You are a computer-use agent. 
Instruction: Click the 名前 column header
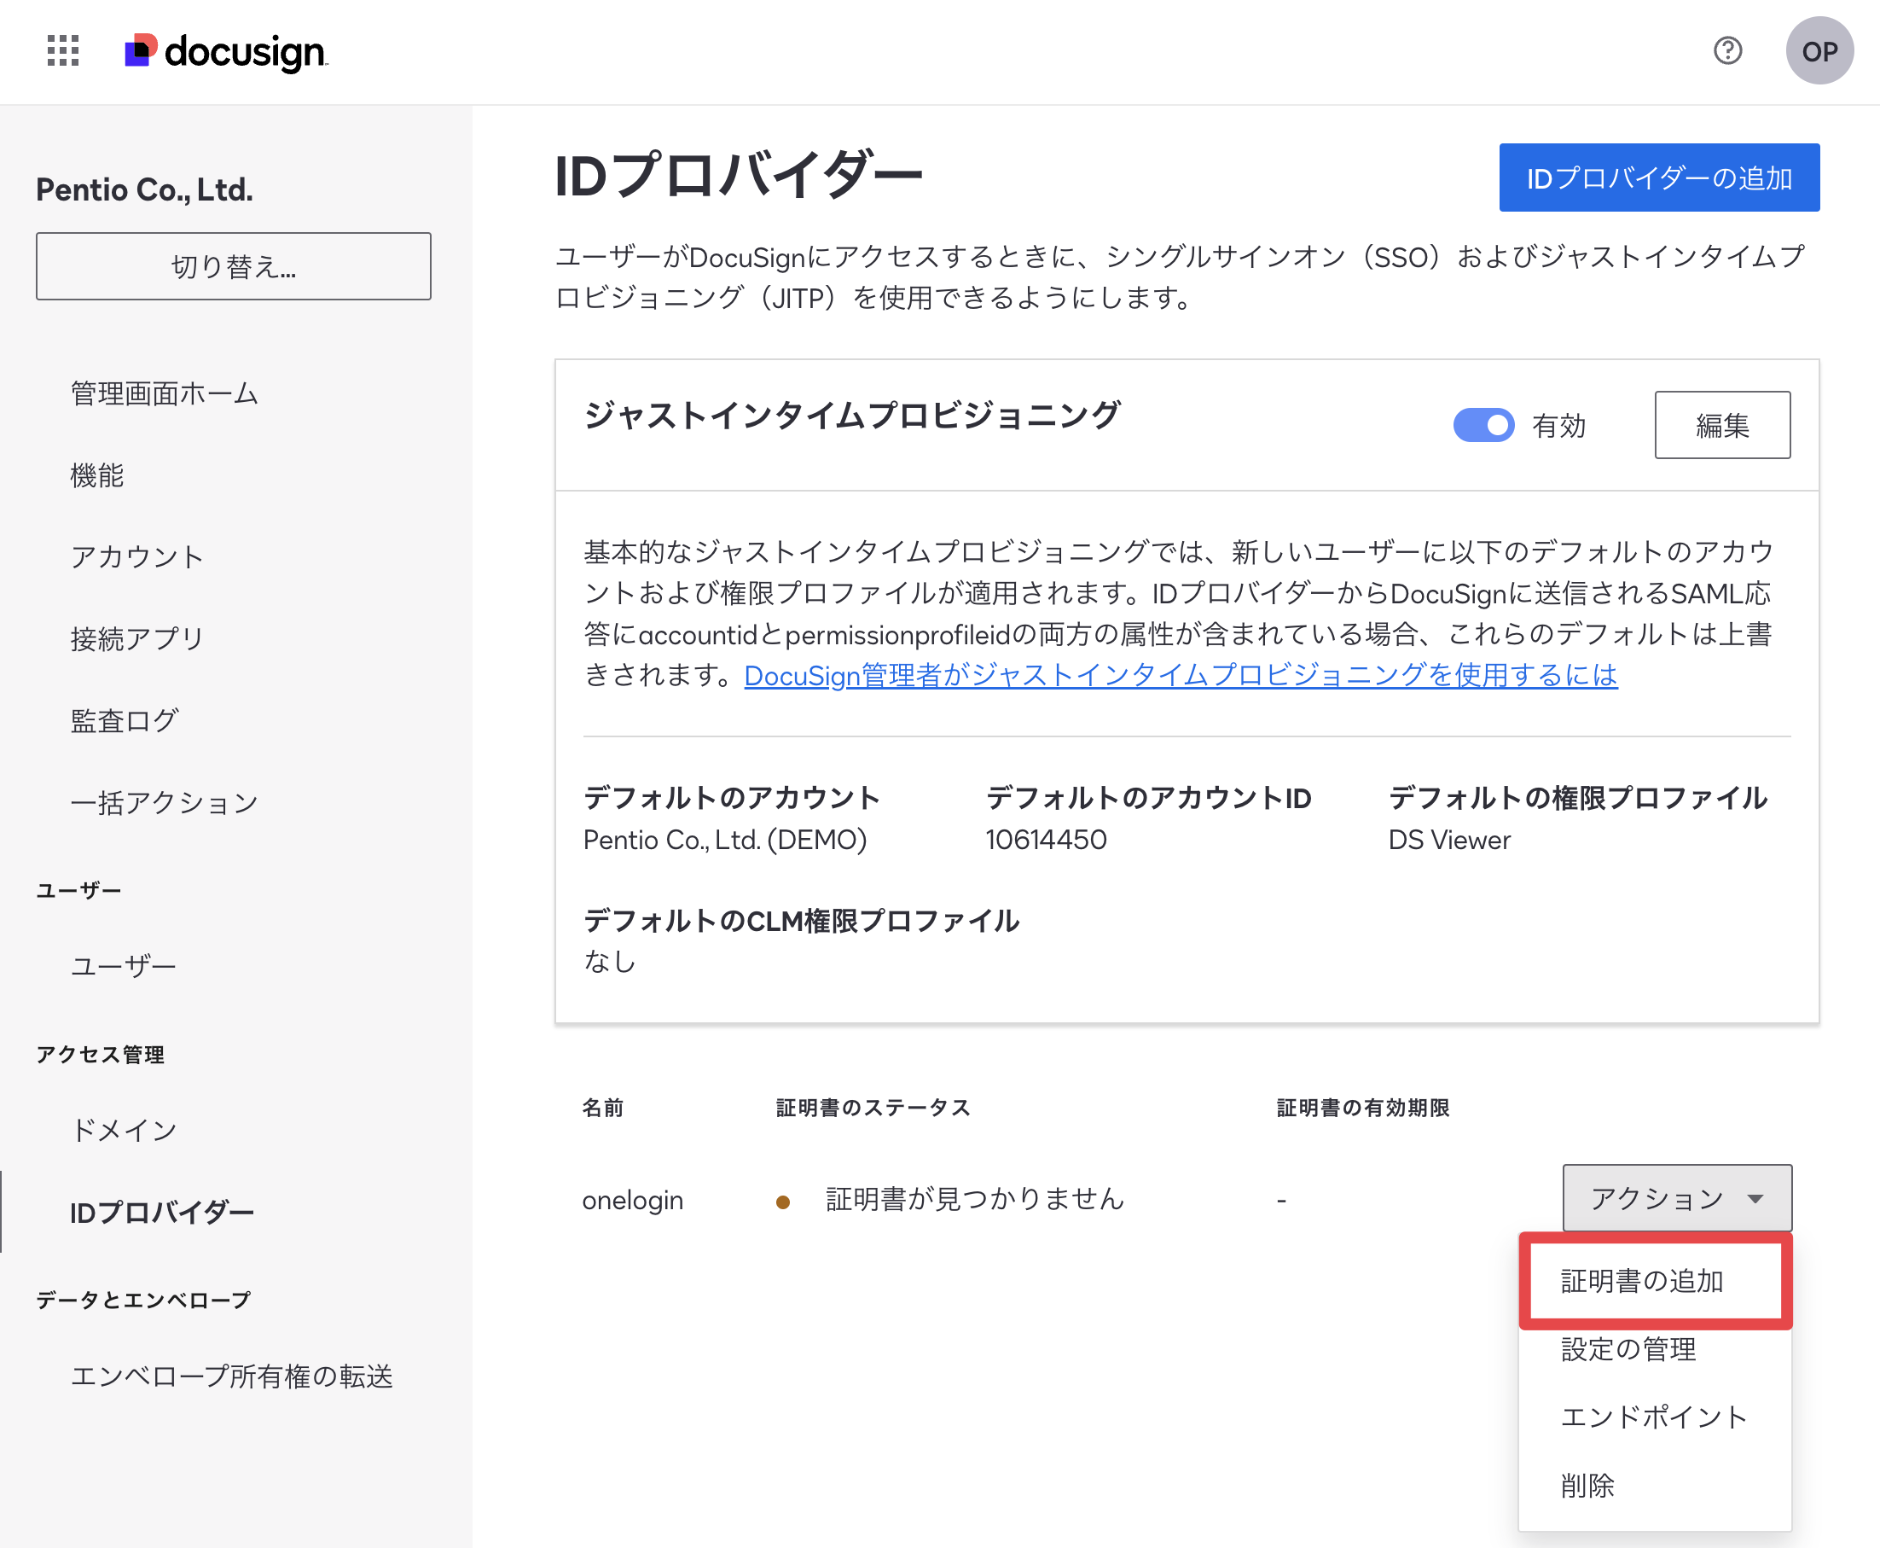[602, 1108]
